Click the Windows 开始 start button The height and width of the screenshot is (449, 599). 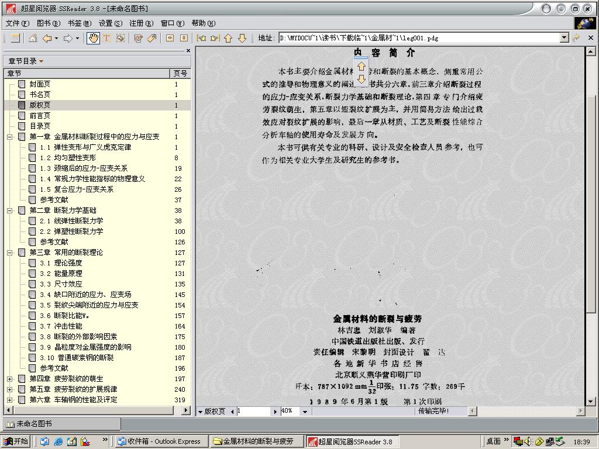pos(16,441)
